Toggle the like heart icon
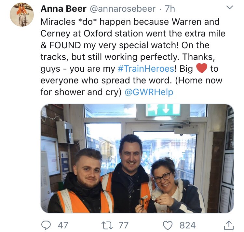244x232 pixels. [168, 225]
